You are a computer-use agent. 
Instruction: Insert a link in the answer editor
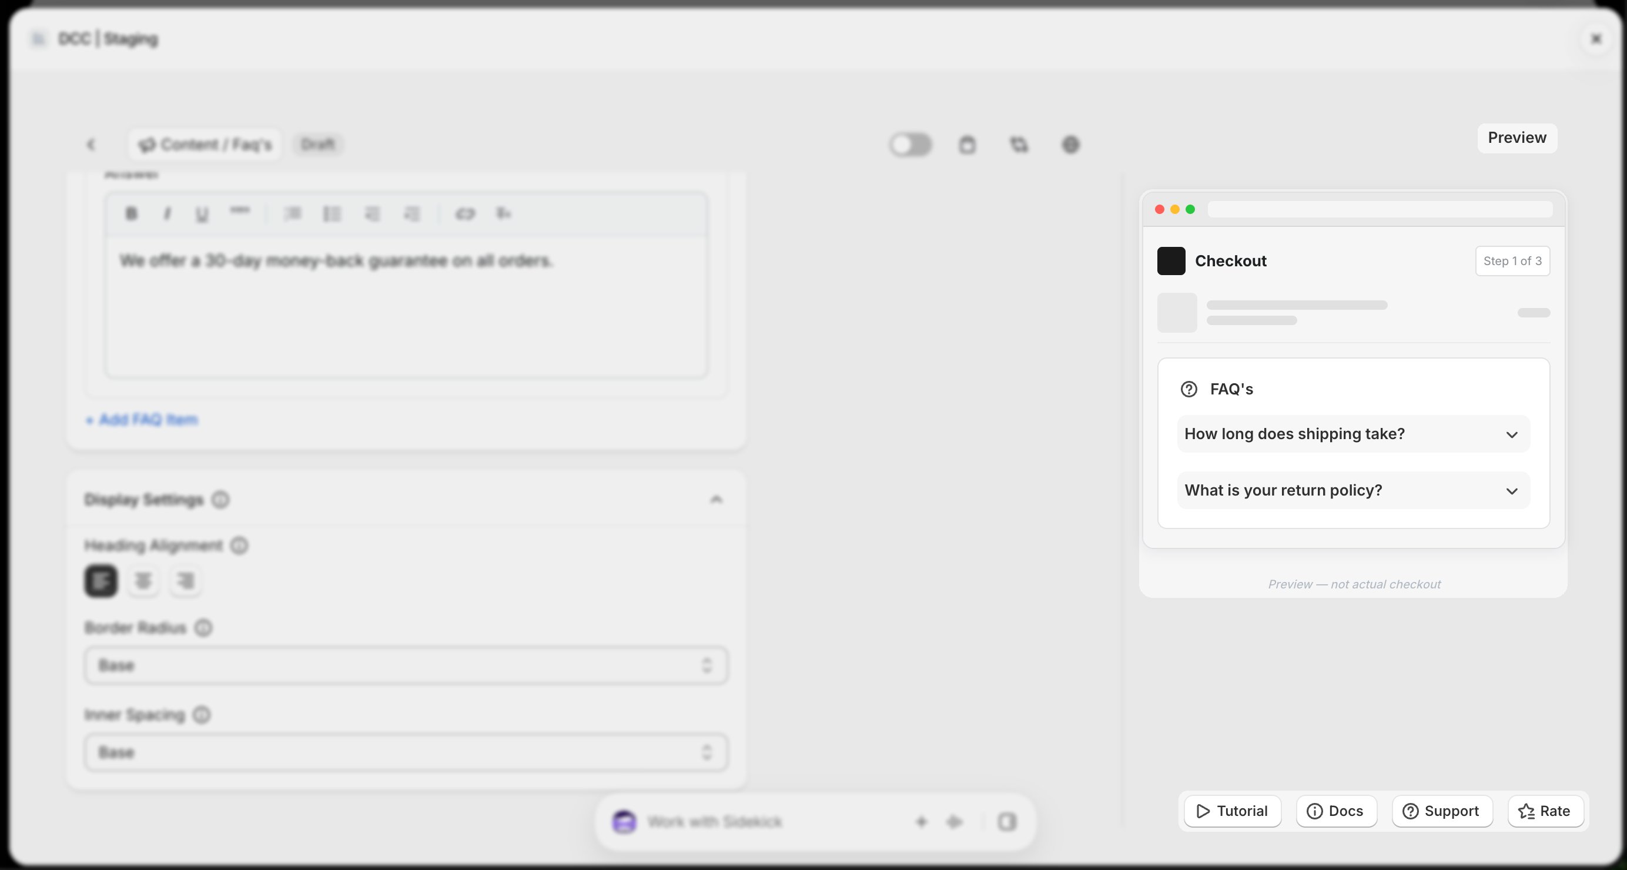click(x=466, y=214)
